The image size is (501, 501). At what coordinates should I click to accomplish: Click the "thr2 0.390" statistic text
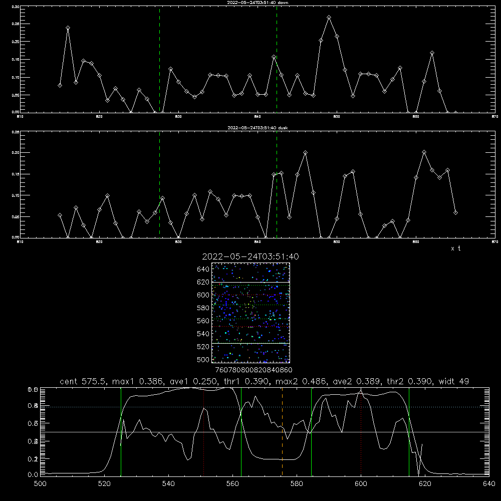410,381
